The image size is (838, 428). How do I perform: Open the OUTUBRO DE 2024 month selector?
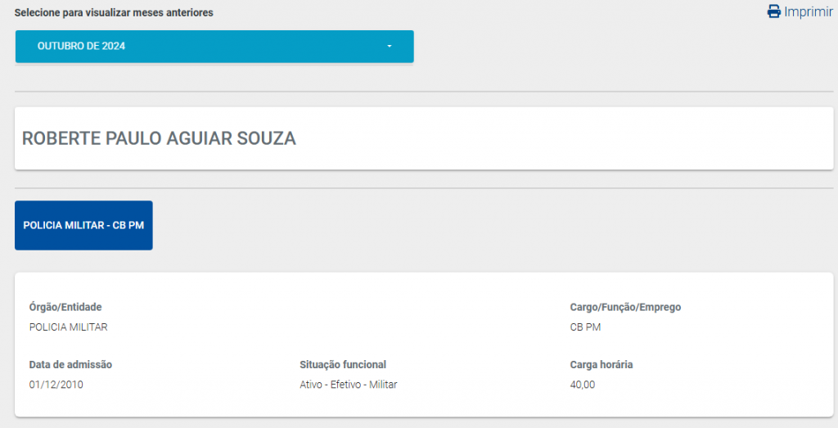coord(214,47)
